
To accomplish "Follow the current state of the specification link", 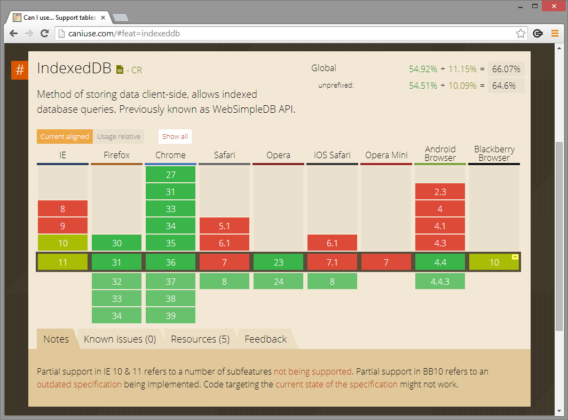I will 336,384.
